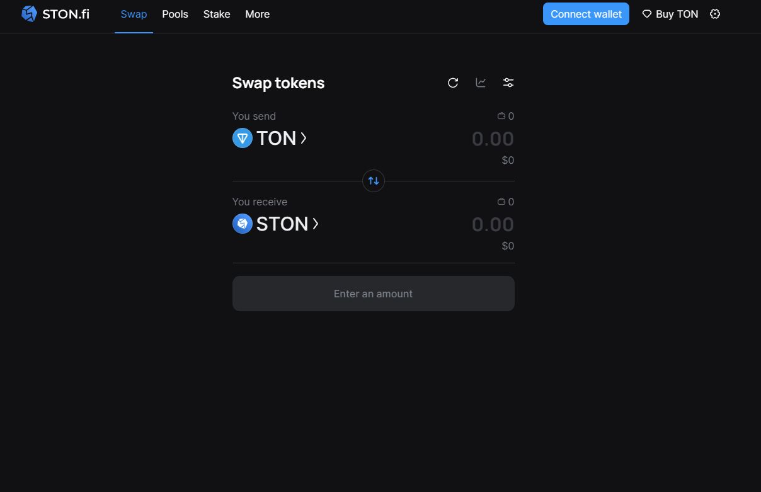Screen dimensions: 761x492
Task: Click the TON token icon
Action: click(x=243, y=138)
